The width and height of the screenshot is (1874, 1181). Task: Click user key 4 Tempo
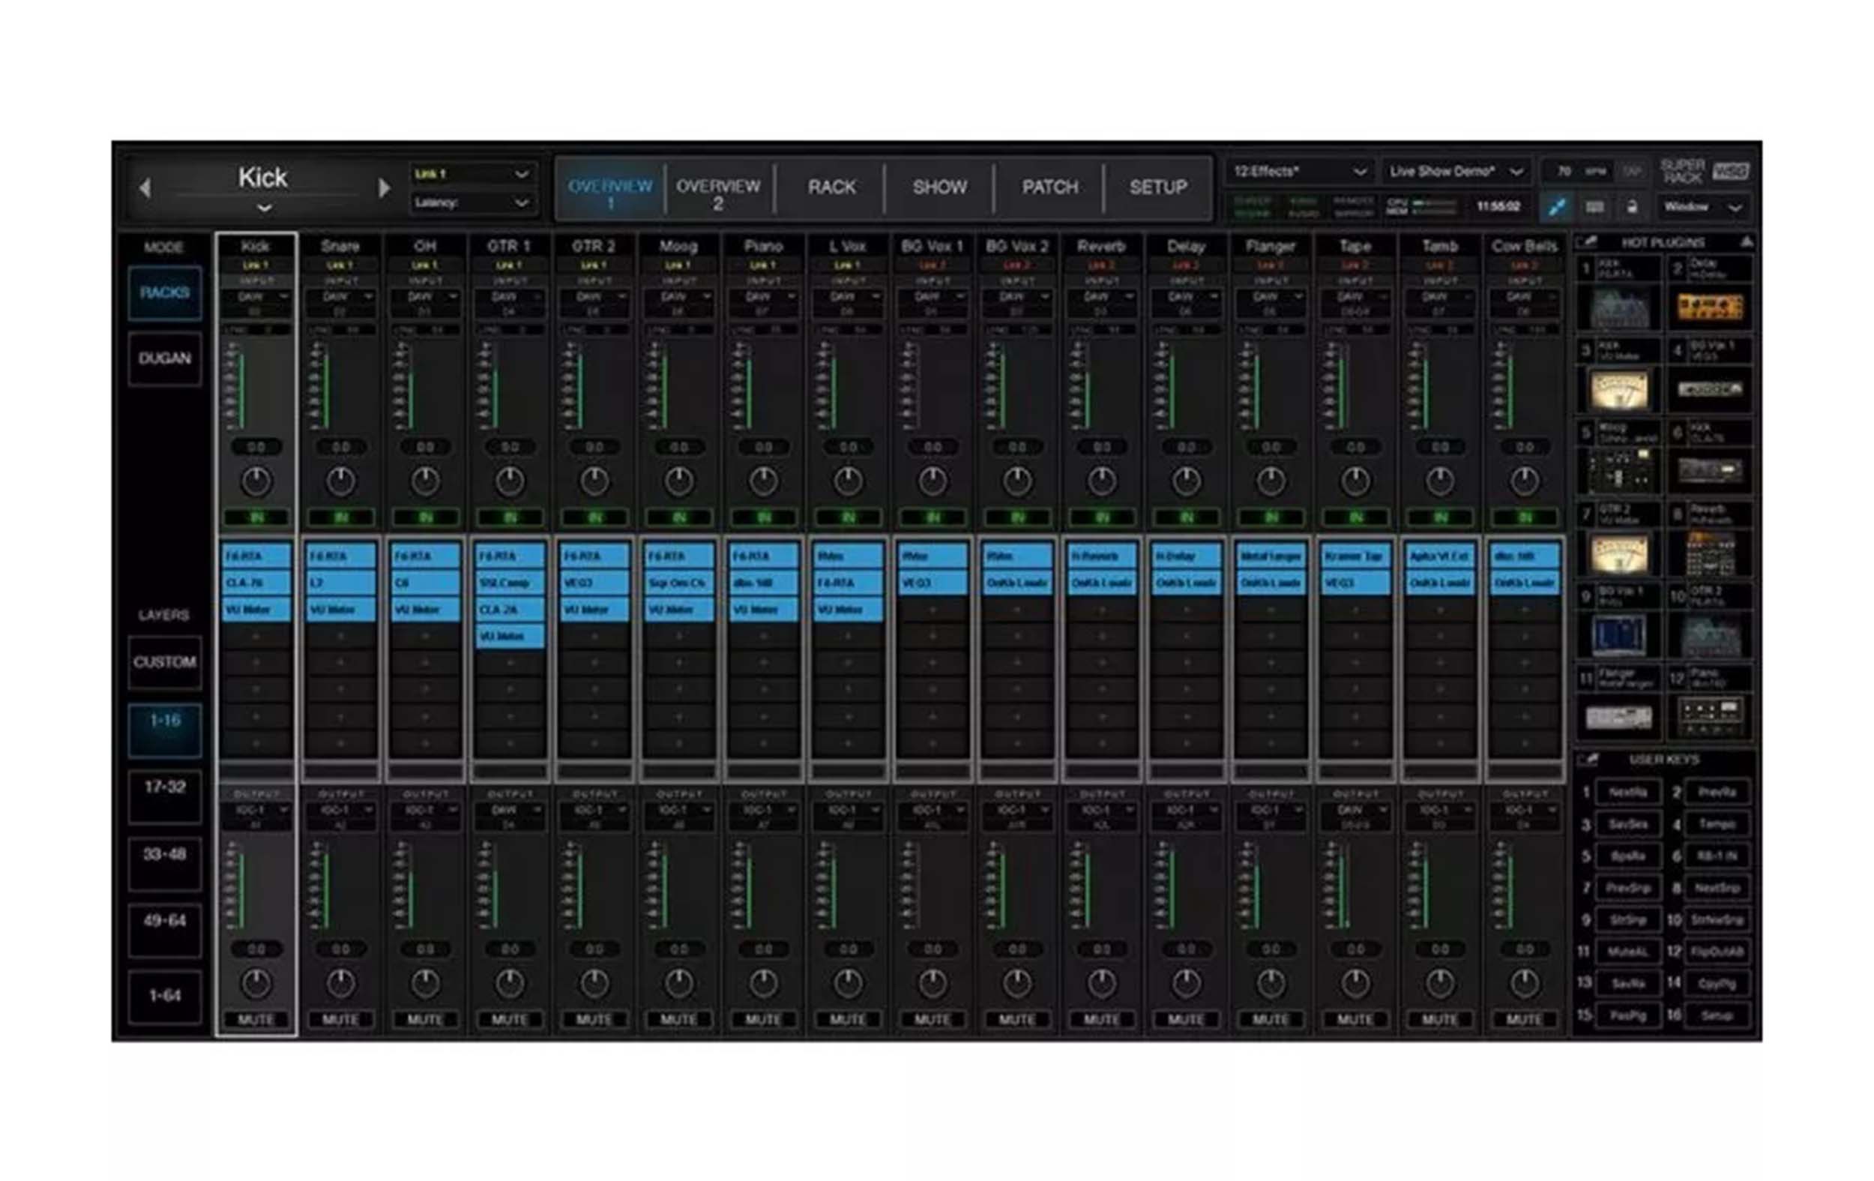pyautogui.click(x=1717, y=824)
